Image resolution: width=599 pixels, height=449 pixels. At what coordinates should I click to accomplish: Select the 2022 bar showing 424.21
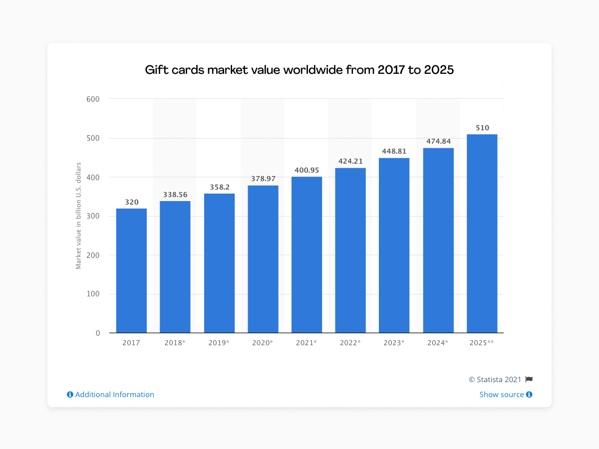[x=350, y=250]
